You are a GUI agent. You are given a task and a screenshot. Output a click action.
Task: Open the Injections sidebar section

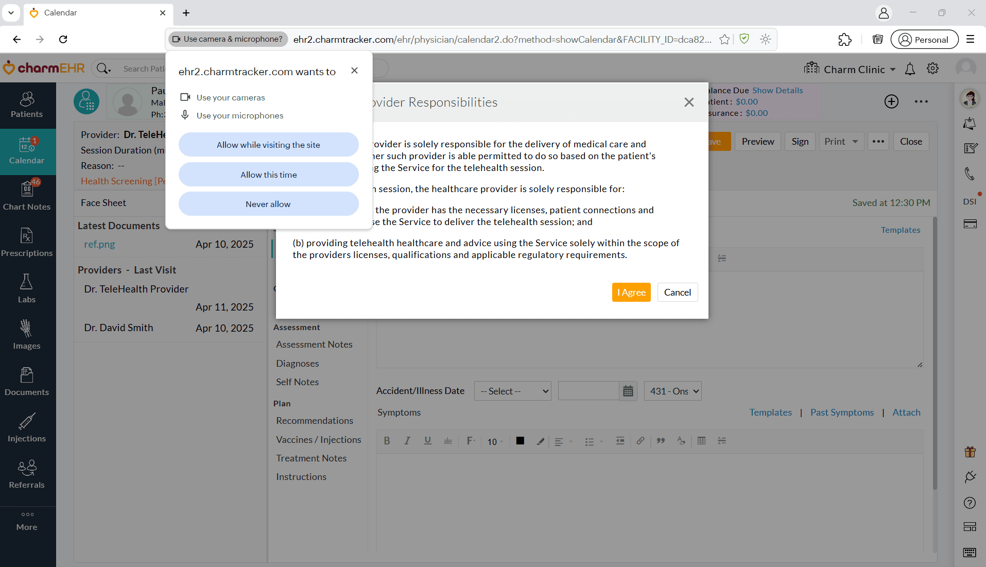tap(27, 427)
